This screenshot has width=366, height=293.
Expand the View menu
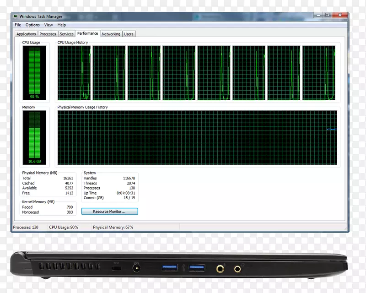(x=48, y=25)
